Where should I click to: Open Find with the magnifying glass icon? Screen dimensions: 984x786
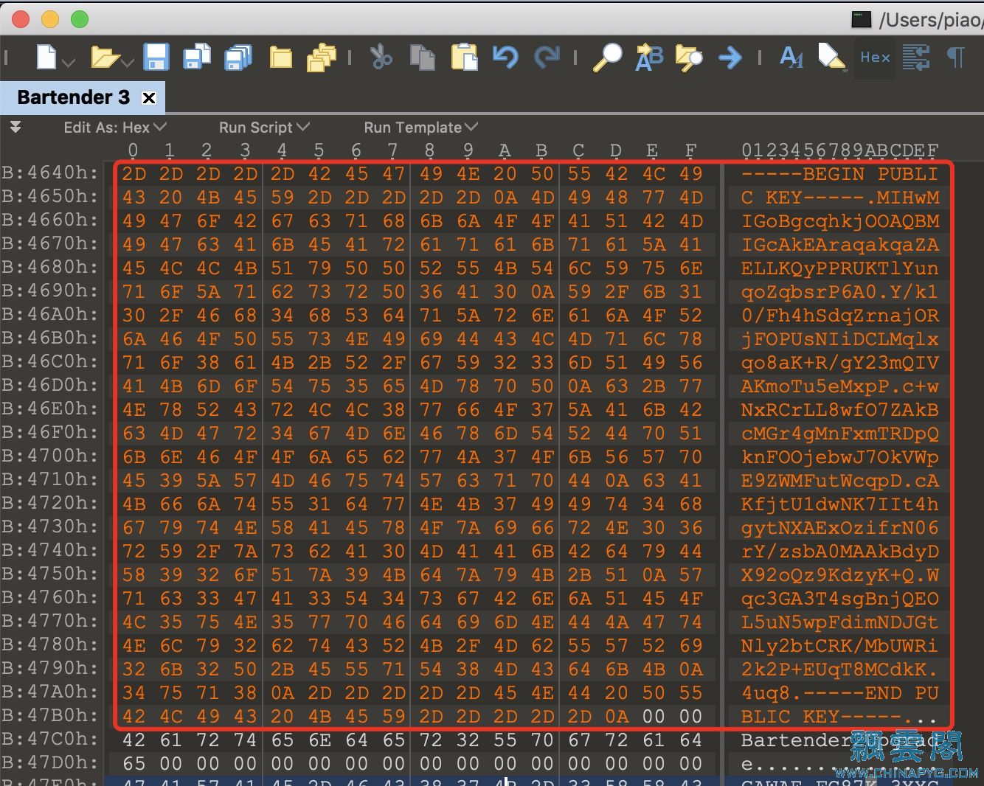coord(607,58)
